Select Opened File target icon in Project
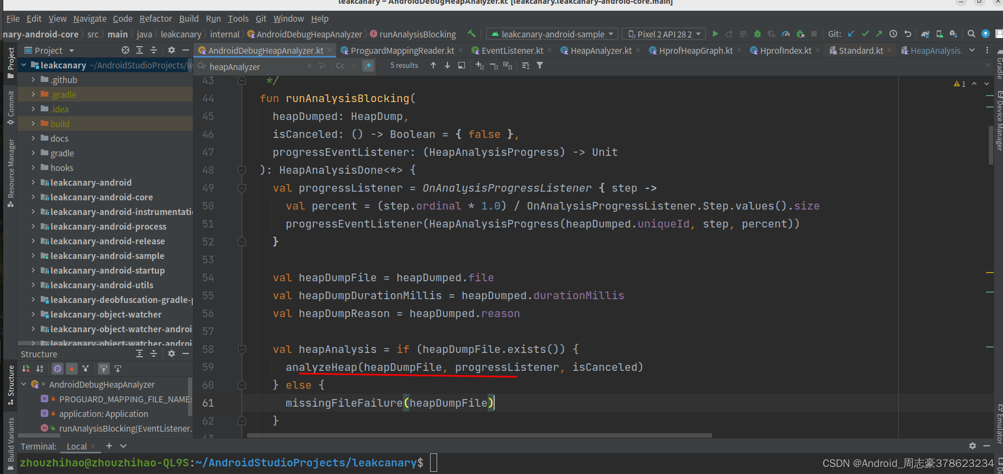Image resolution: width=1003 pixels, height=474 pixels. tap(125, 50)
